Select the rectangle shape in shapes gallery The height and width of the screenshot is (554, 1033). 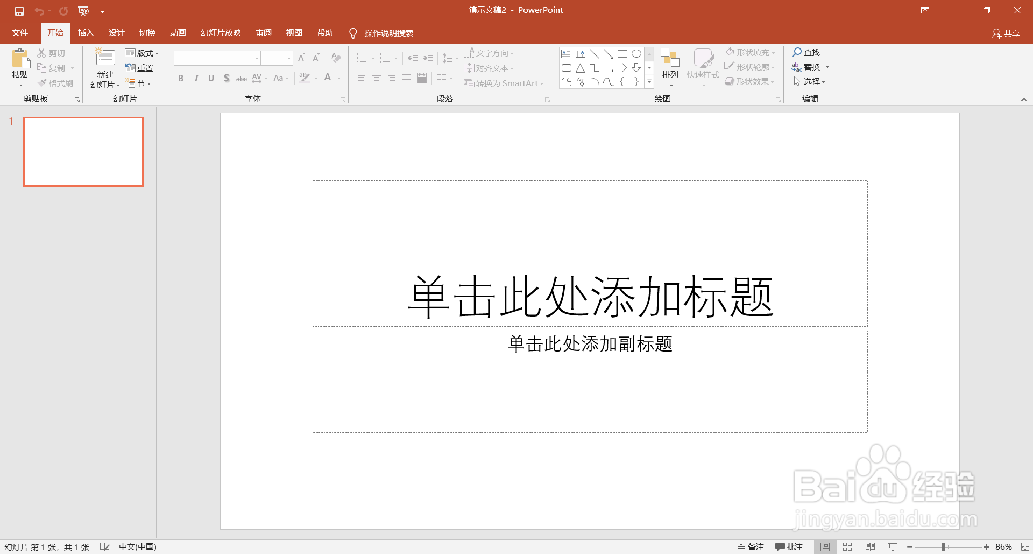(622, 53)
